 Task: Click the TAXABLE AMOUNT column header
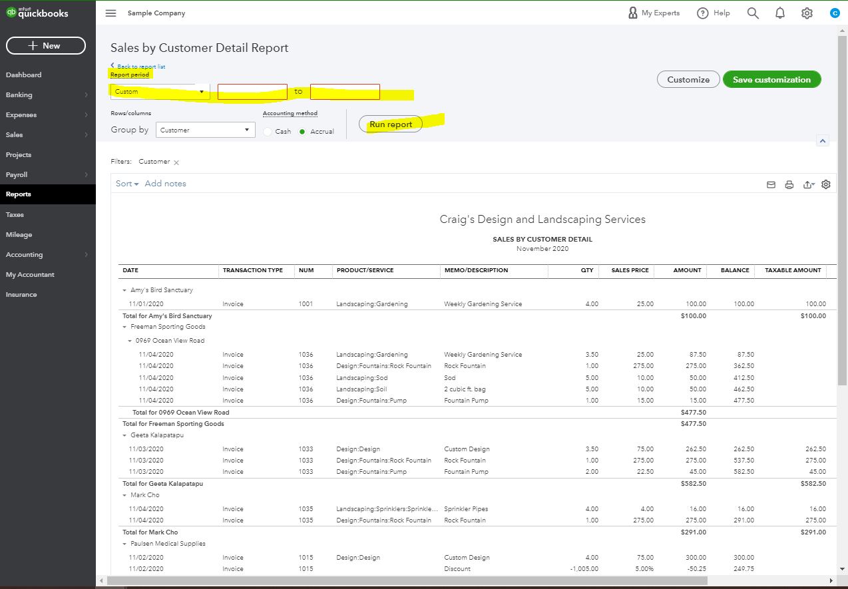point(793,270)
